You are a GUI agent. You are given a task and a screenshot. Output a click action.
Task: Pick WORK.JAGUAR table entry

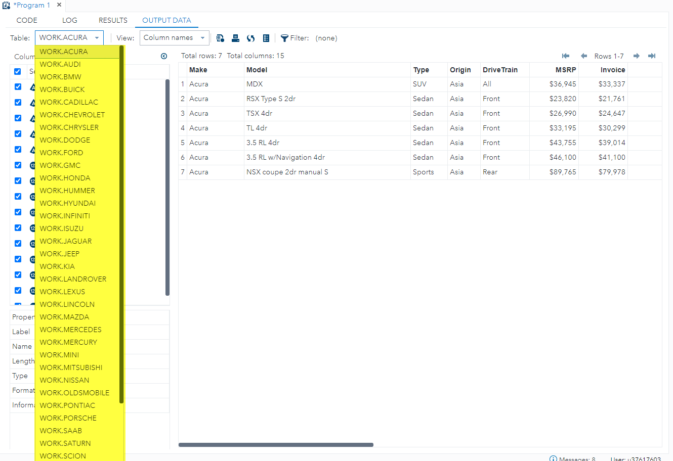[77, 241]
